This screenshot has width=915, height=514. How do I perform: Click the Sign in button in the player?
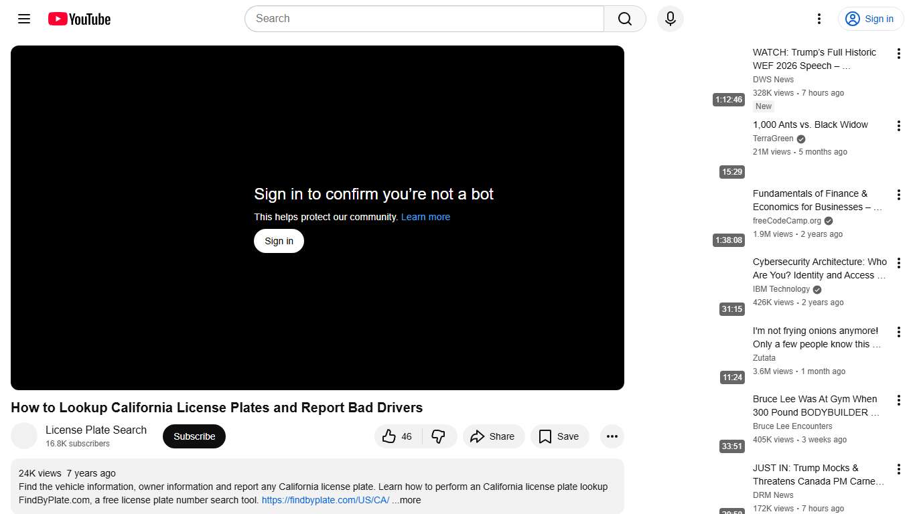point(278,240)
